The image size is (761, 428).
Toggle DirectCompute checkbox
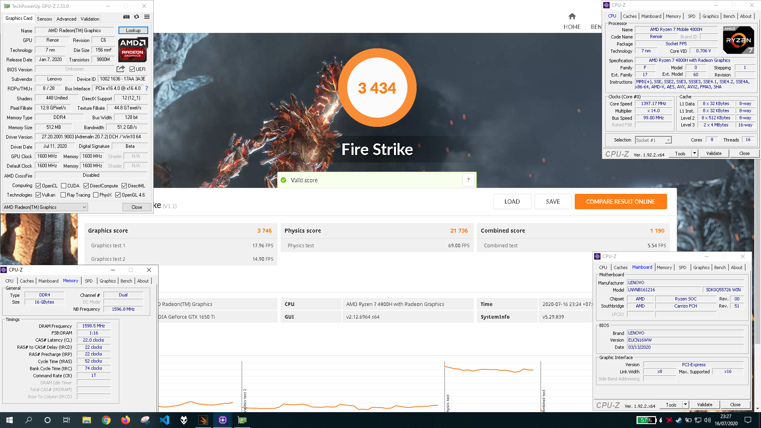pos(86,186)
